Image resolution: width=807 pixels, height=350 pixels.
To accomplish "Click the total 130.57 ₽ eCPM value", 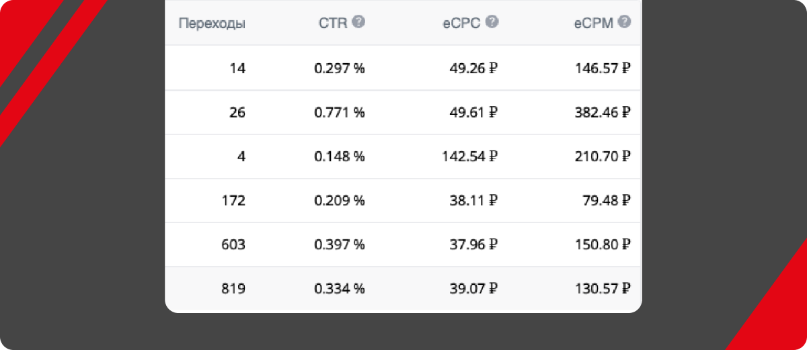I will [x=603, y=289].
